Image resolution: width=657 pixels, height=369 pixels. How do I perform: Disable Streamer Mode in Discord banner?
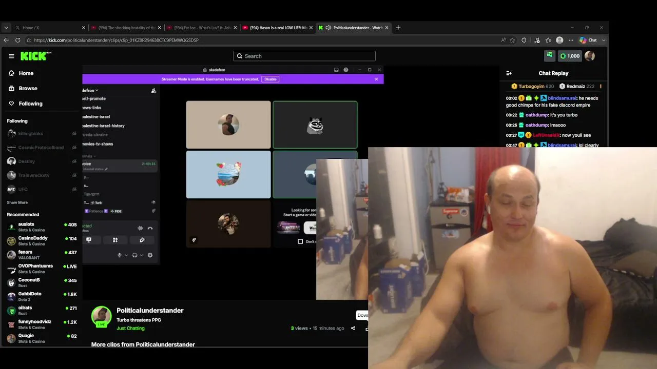point(270,79)
